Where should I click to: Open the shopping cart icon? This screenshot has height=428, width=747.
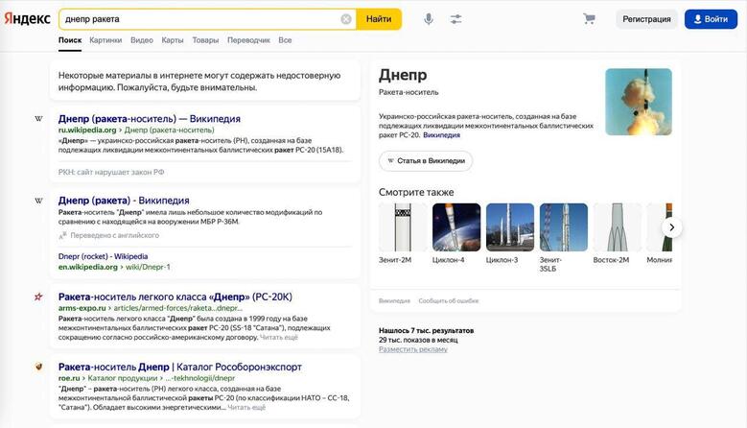pyautogui.click(x=590, y=19)
